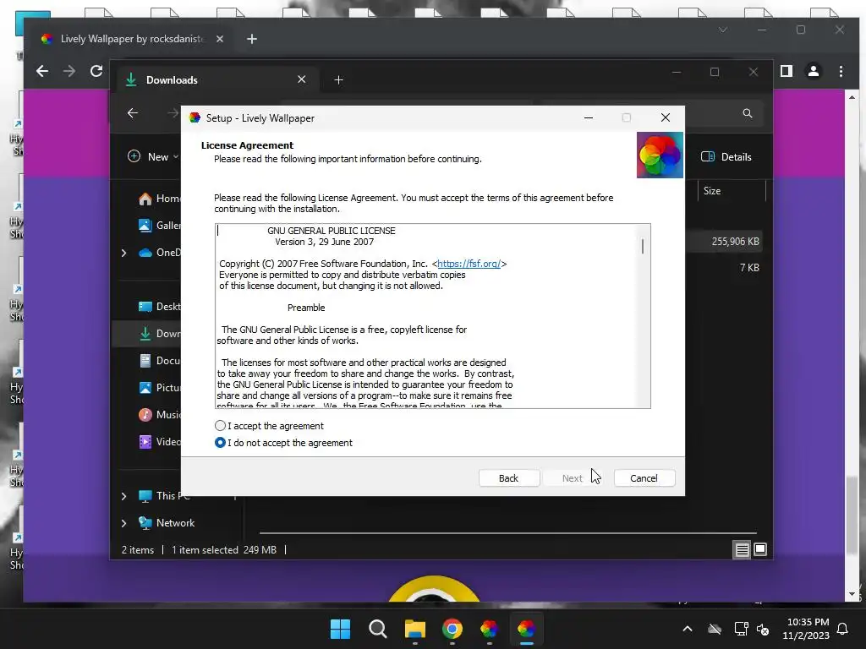The image size is (866, 649).
Task: Open the notification bell in taskbar
Action: [x=843, y=629]
